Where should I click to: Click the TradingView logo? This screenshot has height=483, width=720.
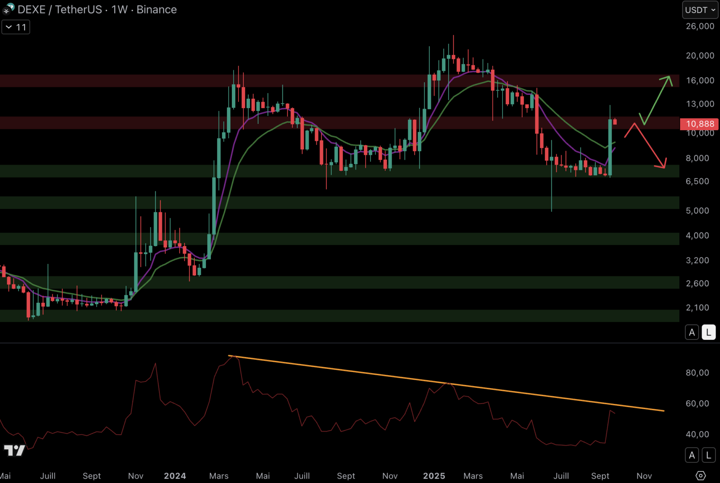[x=14, y=450]
